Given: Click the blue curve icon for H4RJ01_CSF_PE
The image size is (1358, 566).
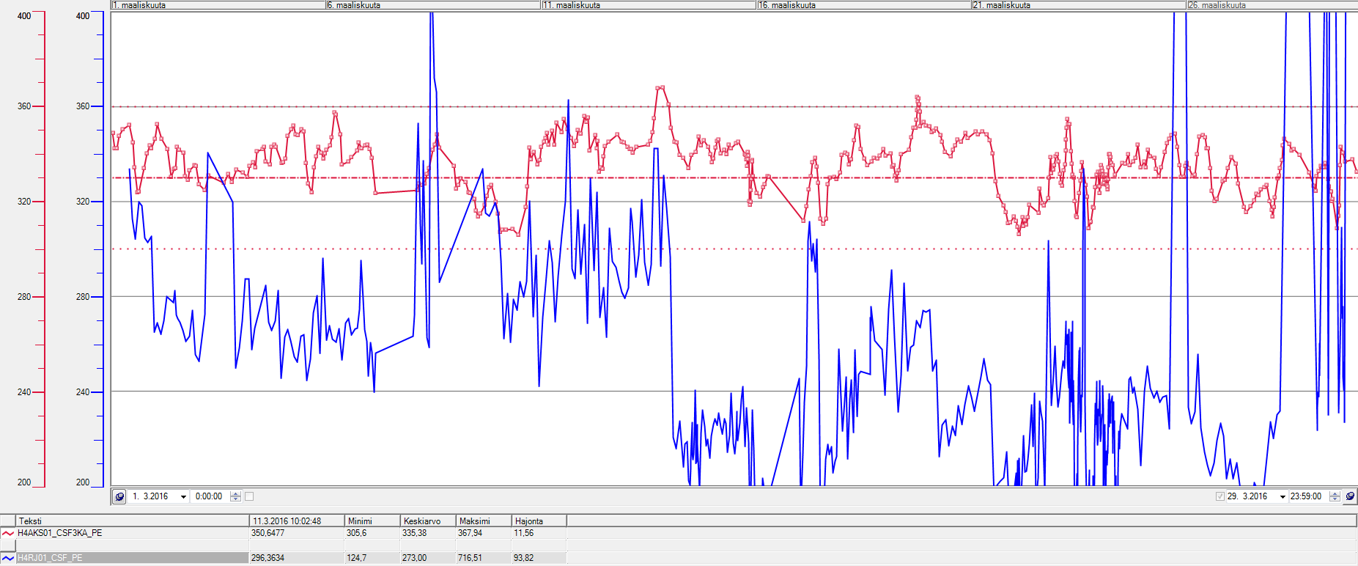Looking at the screenshot, I should 7,558.
